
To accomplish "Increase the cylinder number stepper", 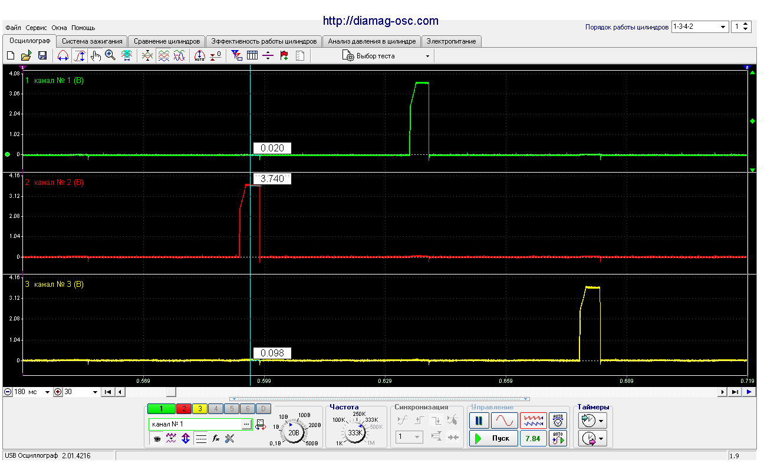I will pyautogui.click(x=746, y=24).
